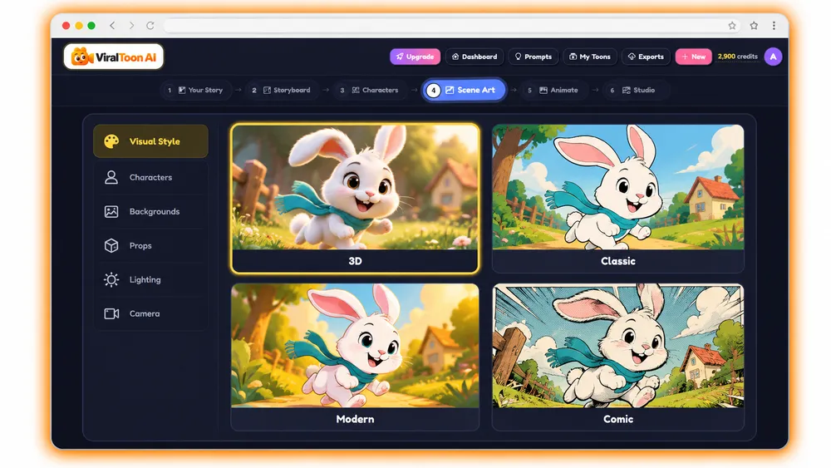Click the Comic style label
Image resolution: width=831 pixels, height=468 pixels.
click(x=618, y=419)
